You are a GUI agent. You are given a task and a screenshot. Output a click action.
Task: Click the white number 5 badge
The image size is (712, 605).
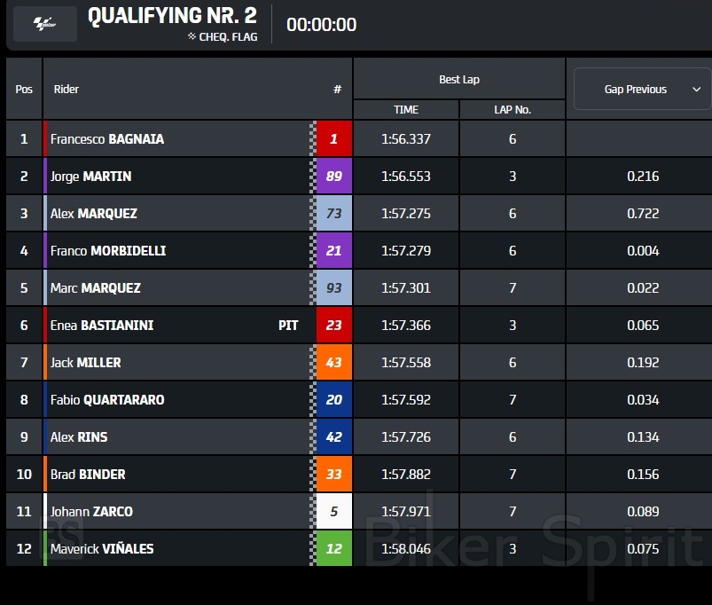tap(333, 512)
